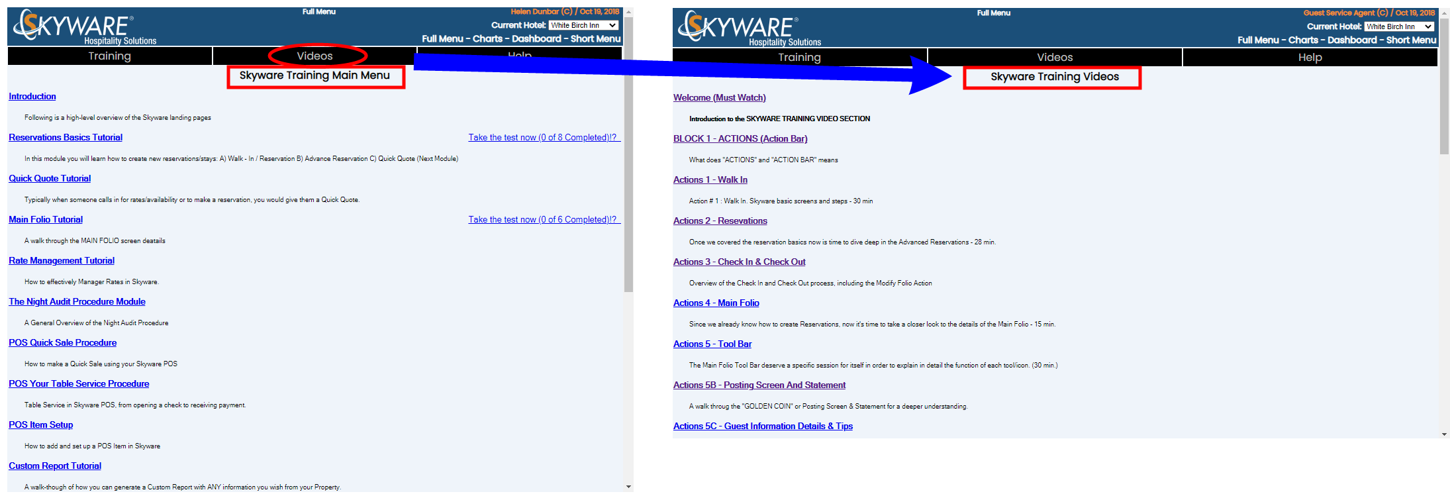Select the Videos tab in the left panel

pos(314,56)
